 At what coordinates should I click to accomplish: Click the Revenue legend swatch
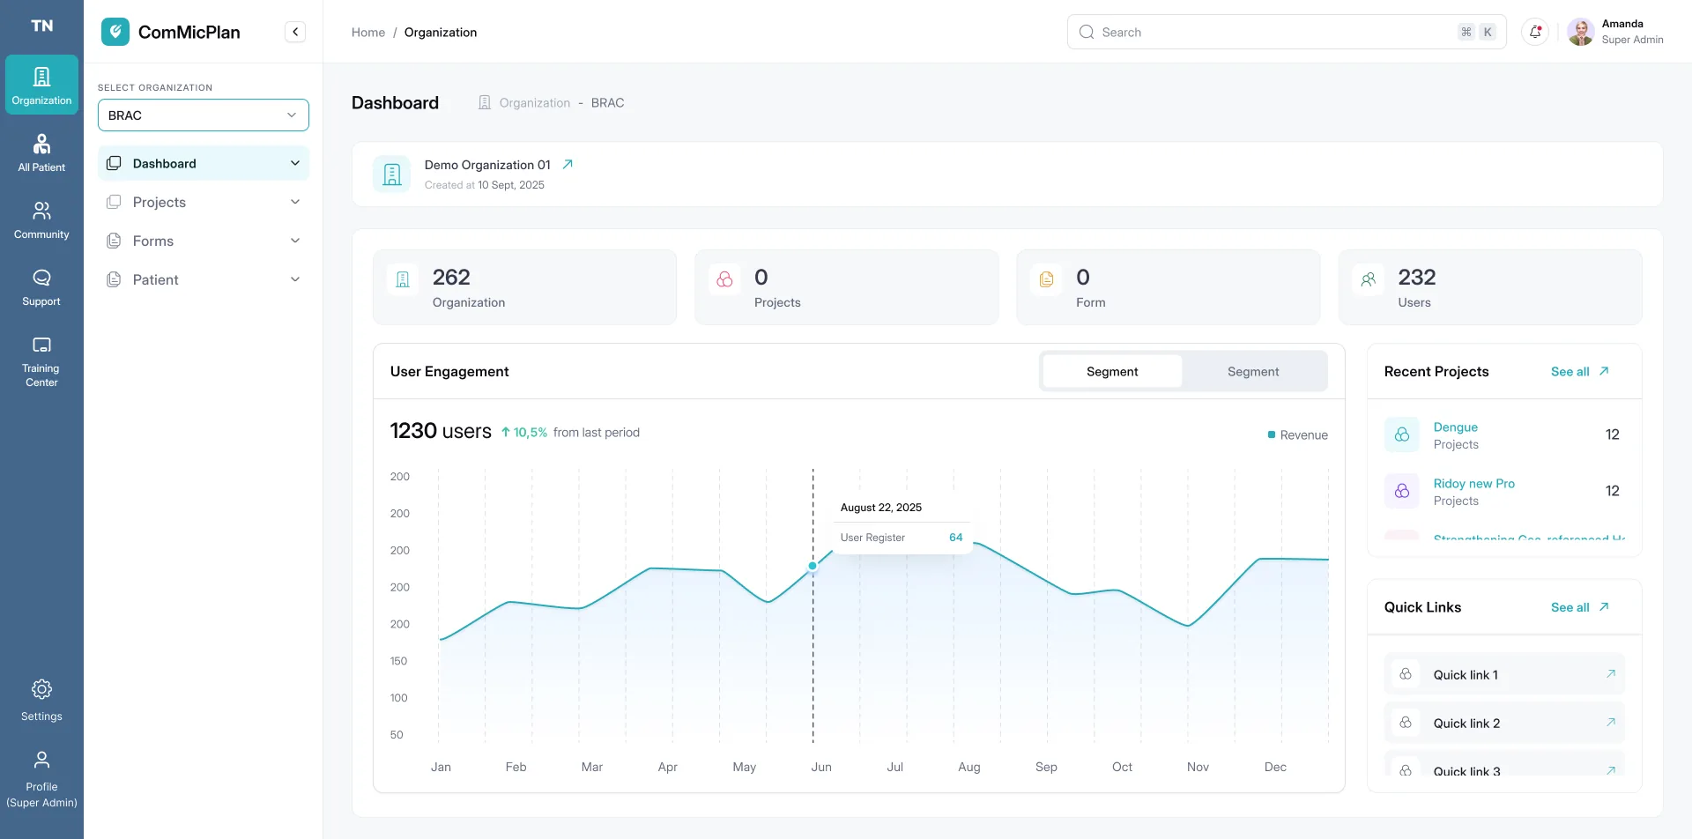(1272, 434)
